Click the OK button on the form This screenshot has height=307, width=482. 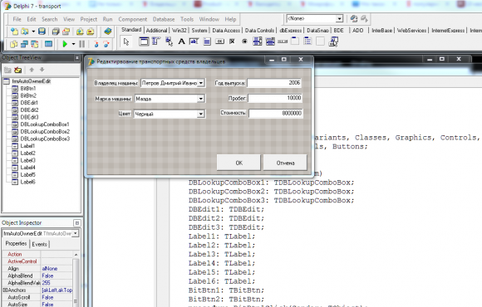239,163
